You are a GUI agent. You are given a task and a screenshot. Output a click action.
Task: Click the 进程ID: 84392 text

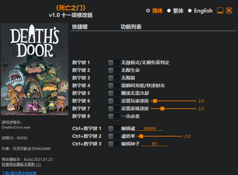[15, 138]
